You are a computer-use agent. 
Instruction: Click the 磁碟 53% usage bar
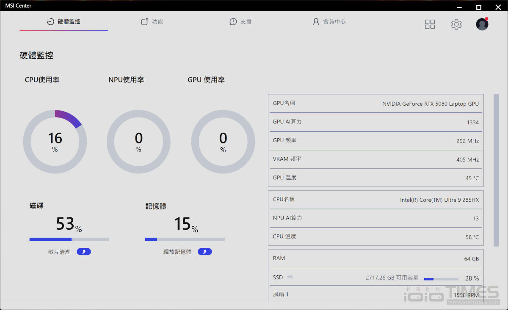[69, 239]
